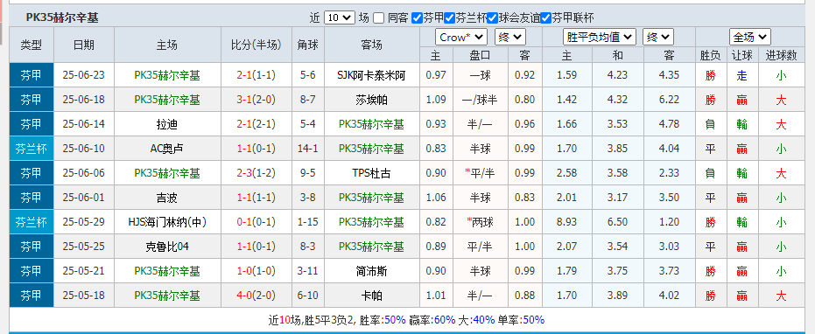Click score 0-1(0-1) on the HJS海门林纳 row
Image resolution: width=815 pixels, height=334 pixels.
(x=256, y=222)
